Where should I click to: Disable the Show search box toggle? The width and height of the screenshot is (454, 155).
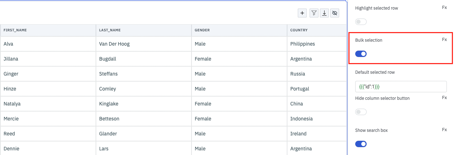pyautogui.click(x=361, y=144)
